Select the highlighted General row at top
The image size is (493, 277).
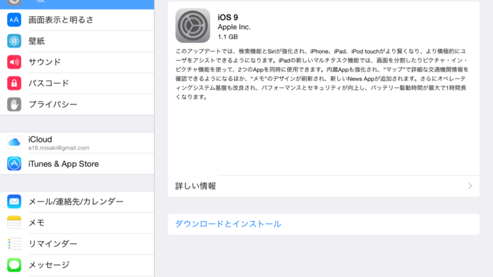click(x=77, y=5)
